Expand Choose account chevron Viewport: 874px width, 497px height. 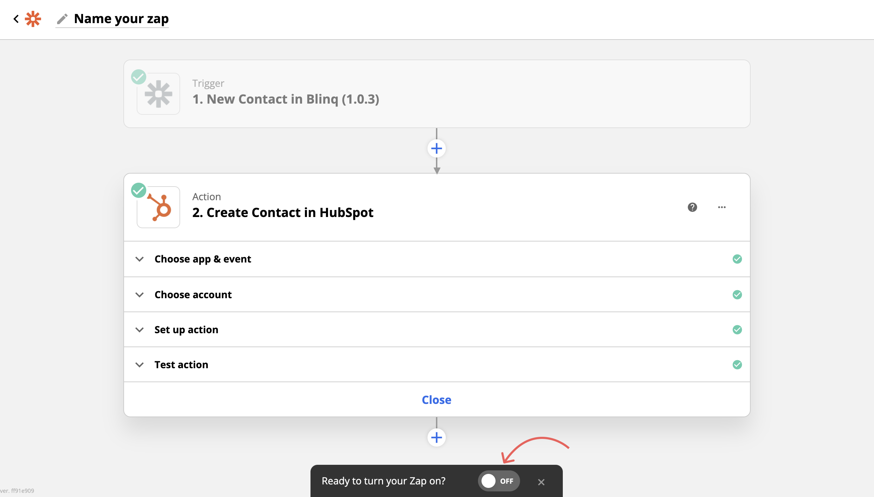[139, 295]
